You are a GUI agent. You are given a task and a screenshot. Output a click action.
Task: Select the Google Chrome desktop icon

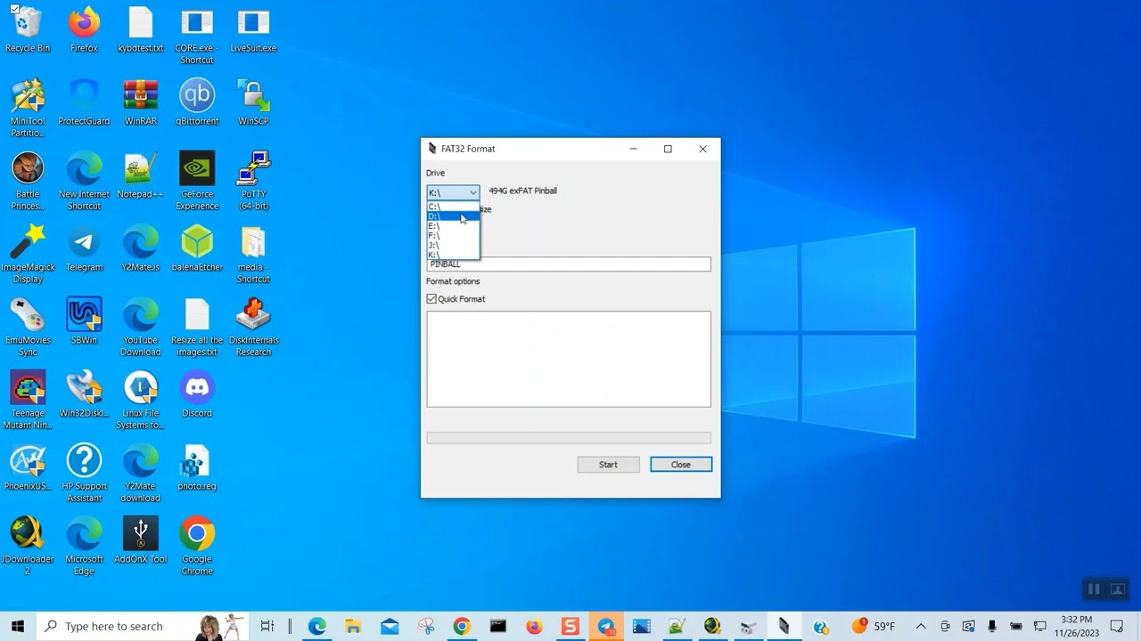(197, 546)
